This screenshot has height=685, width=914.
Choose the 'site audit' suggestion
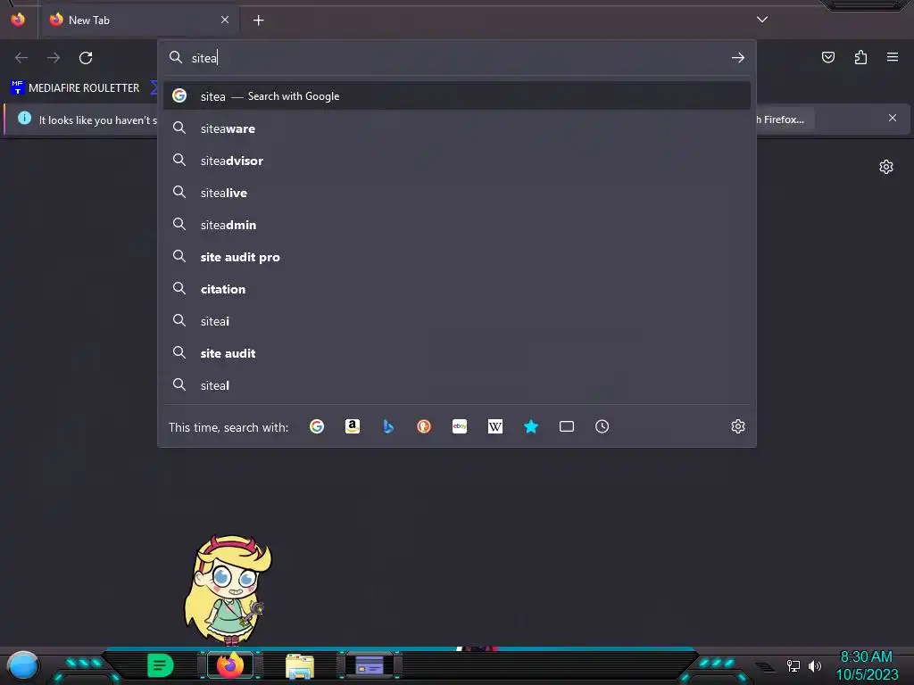(x=457, y=353)
